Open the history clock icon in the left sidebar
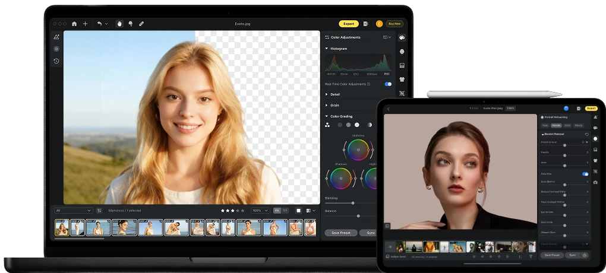The height and width of the screenshot is (273, 606). point(56,61)
